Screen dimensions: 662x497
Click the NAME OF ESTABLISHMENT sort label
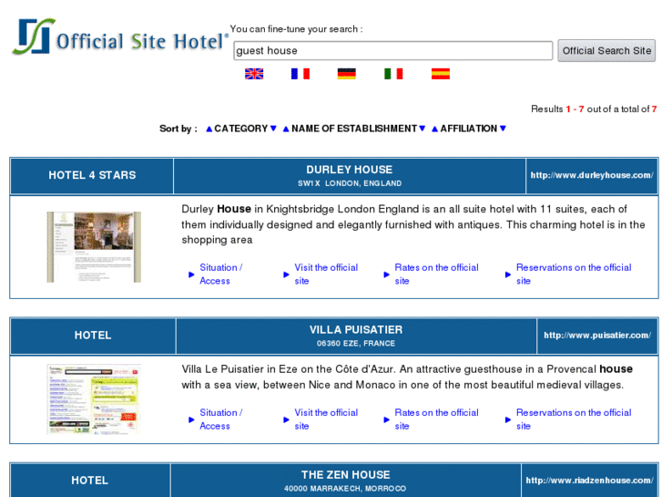[354, 129]
